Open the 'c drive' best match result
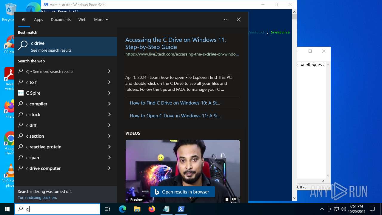The width and height of the screenshot is (382, 215). click(x=66, y=47)
